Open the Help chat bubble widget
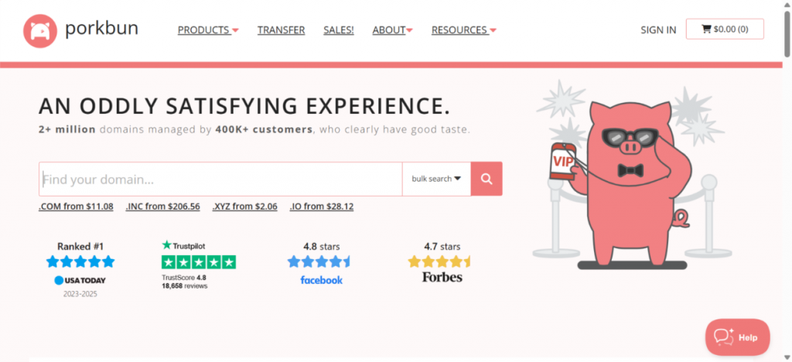 (737, 337)
